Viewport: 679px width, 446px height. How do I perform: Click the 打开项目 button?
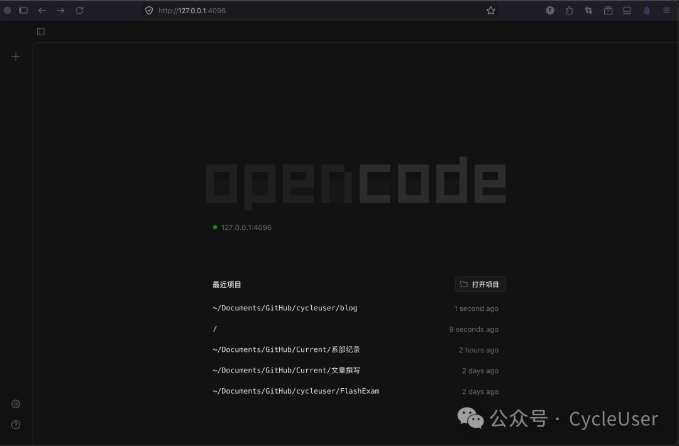pyautogui.click(x=480, y=284)
